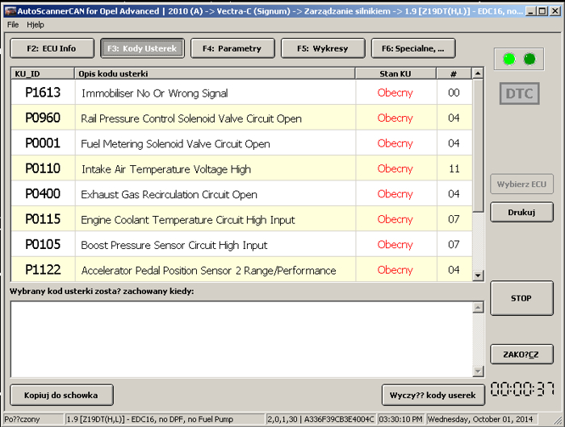Screen dimensions: 565x427
Task: Click the bright green status LED
Action: coord(508,59)
